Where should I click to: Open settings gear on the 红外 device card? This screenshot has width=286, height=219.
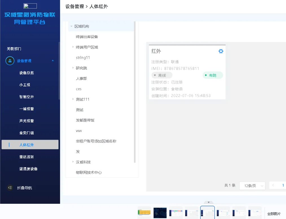[221, 51]
